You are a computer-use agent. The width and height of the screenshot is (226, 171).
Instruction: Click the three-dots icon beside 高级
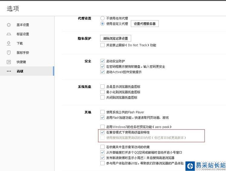tap(9, 71)
